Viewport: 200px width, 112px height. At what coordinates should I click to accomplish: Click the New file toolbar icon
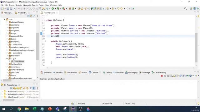pyautogui.click(x=2, y=8)
